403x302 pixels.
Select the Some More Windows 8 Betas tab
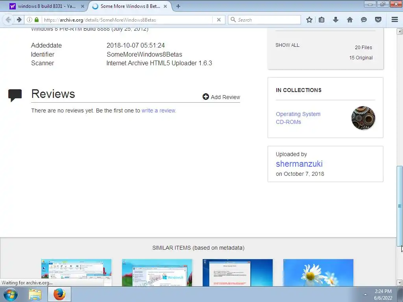[130, 6]
